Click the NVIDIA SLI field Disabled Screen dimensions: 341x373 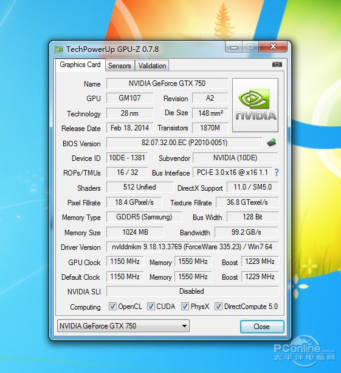click(x=192, y=291)
